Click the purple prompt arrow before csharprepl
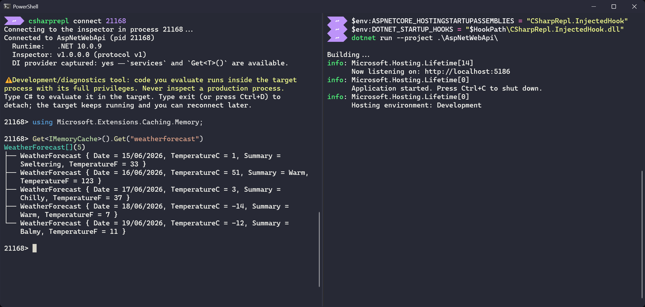The width and height of the screenshot is (645, 307). pos(14,21)
